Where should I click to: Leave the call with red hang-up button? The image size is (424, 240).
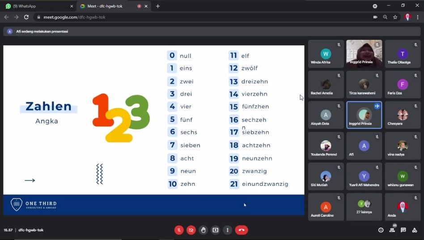tap(242, 230)
